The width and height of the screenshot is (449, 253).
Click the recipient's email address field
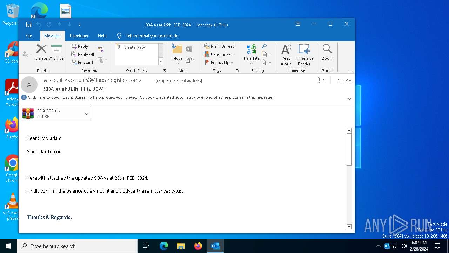pyautogui.click(x=179, y=80)
